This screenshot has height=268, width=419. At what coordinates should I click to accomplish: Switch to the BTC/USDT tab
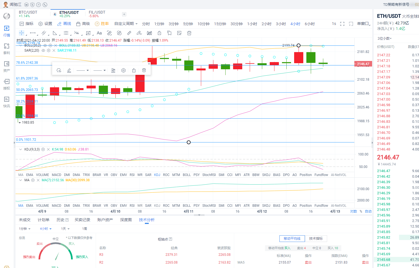[x=28, y=14]
